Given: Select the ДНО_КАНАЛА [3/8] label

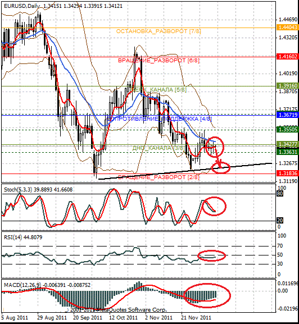Looking at the screenshot, I should 158,148.
